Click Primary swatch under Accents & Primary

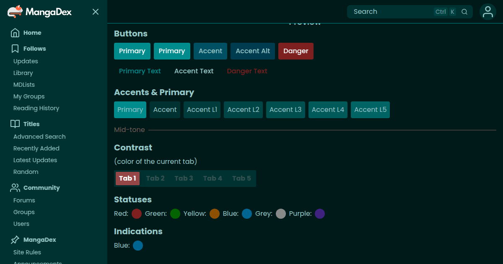click(130, 110)
